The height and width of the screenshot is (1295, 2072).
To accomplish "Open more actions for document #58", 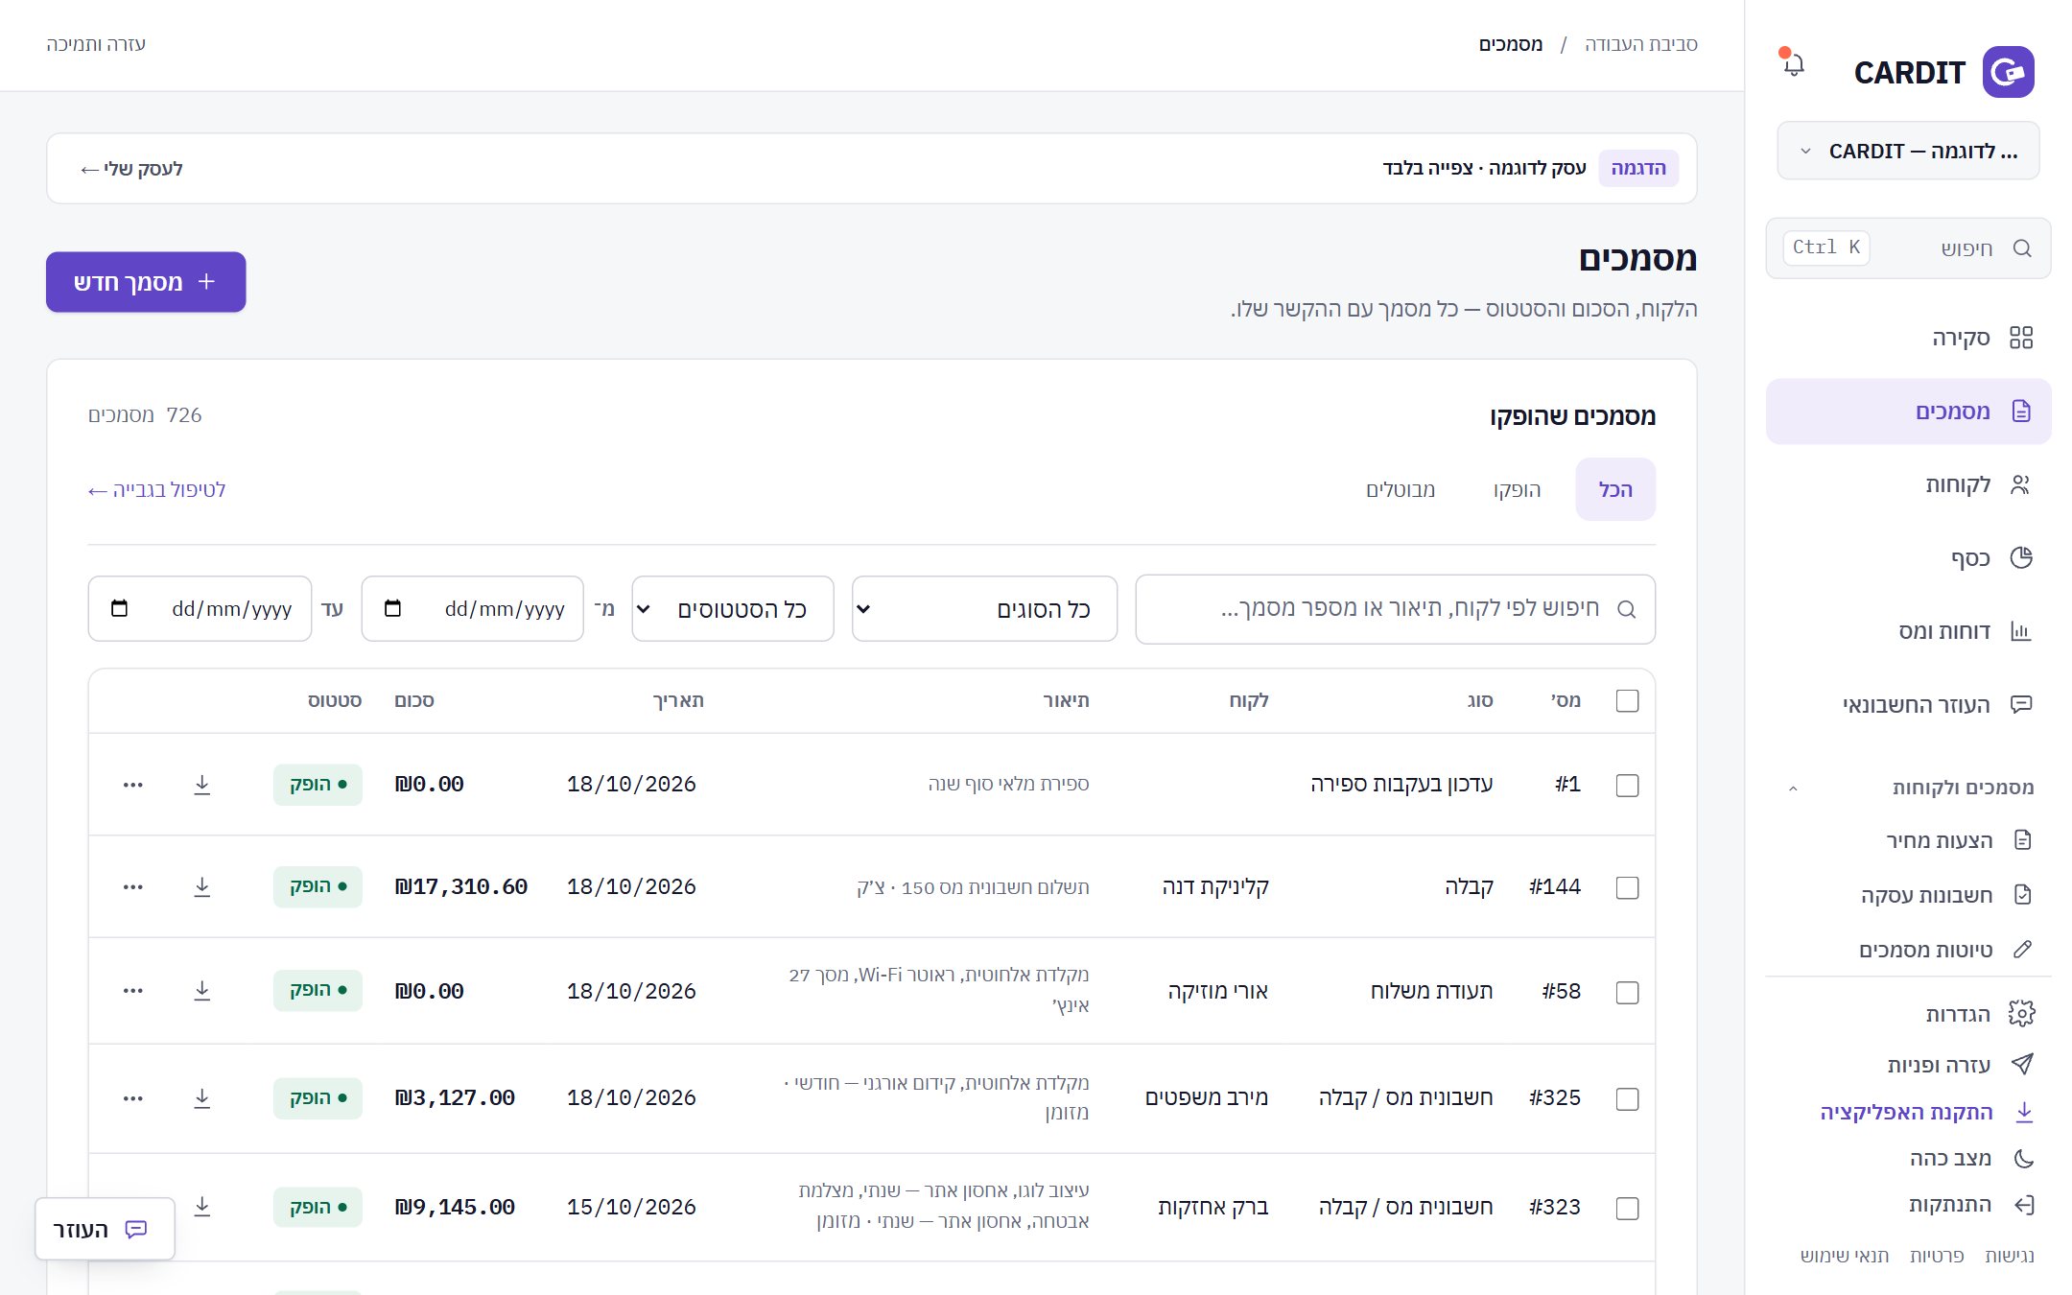I will pyautogui.click(x=133, y=991).
